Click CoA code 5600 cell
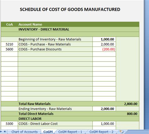149x134 pixels. point(9,49)
